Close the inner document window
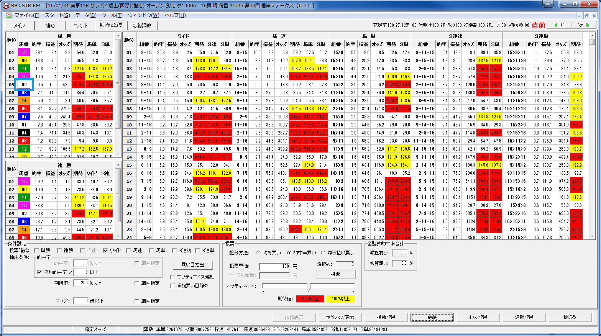 (594, 15)
